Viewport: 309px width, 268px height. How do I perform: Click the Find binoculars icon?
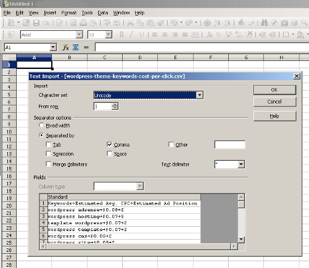coord(264,23)
